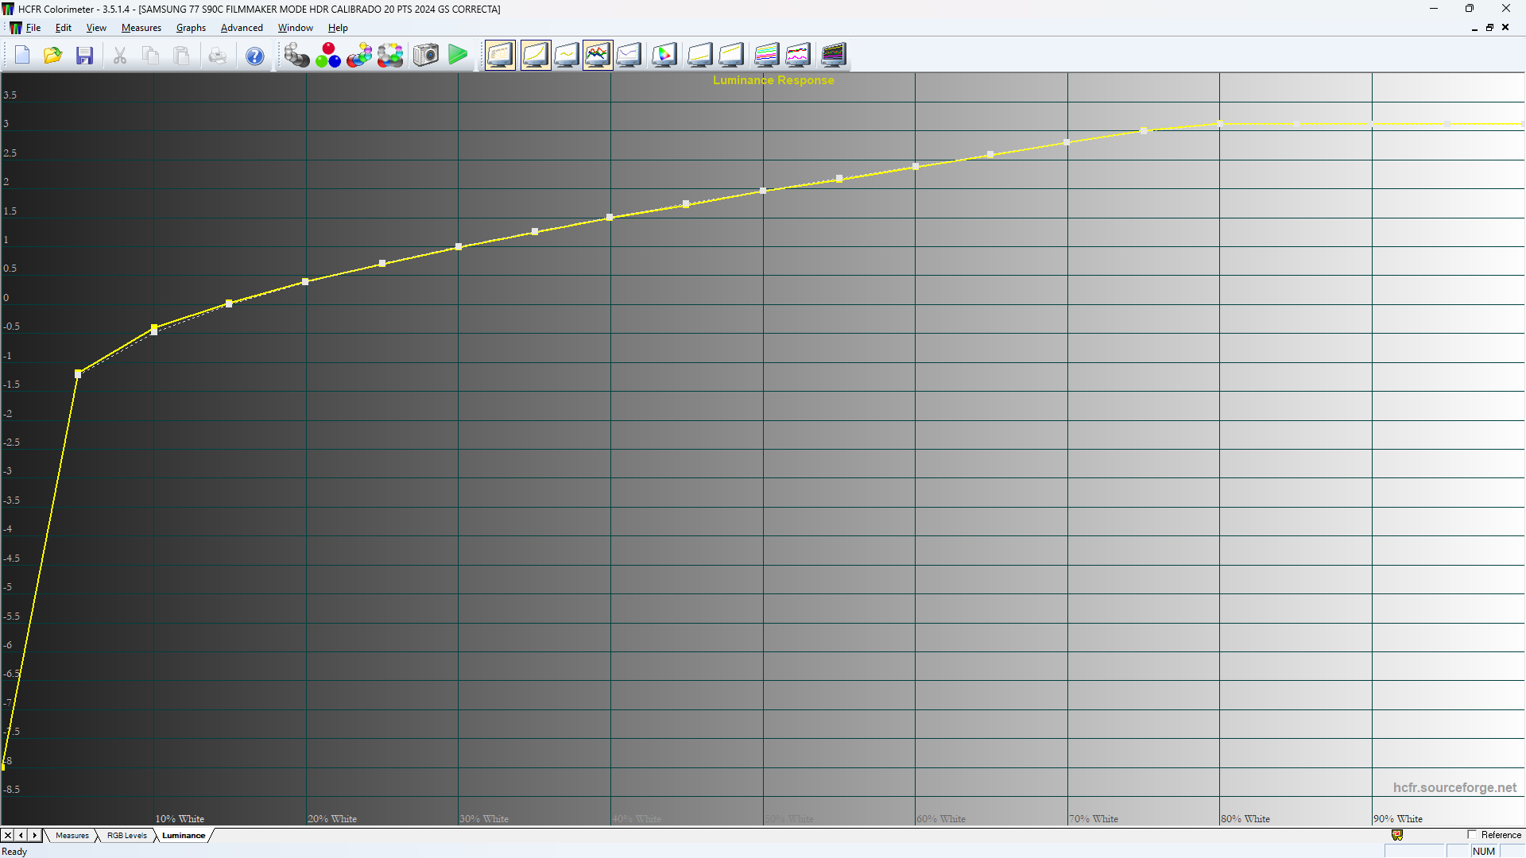Show the measures data grid view

point(500,55)
